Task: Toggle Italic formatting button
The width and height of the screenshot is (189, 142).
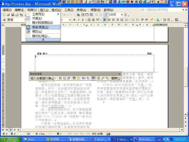Action: (x=78, y=20)
